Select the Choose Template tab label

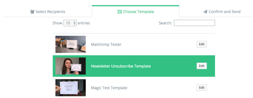click(138, 12)
